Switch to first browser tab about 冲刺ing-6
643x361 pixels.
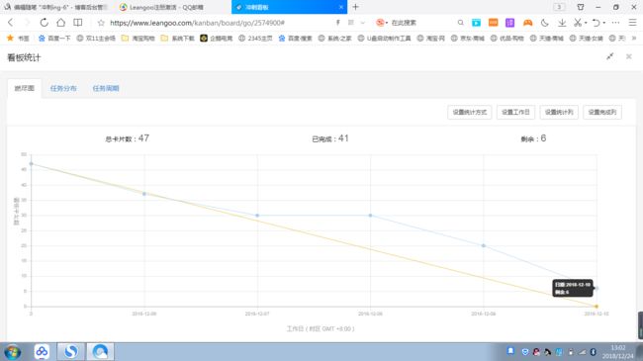click(57, 7)
